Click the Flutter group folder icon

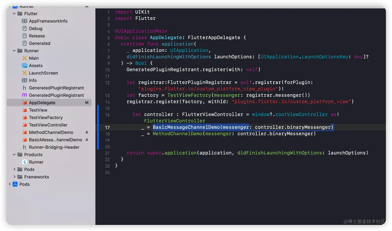20,13
